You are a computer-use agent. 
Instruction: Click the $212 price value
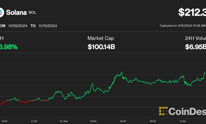(192, 12)
